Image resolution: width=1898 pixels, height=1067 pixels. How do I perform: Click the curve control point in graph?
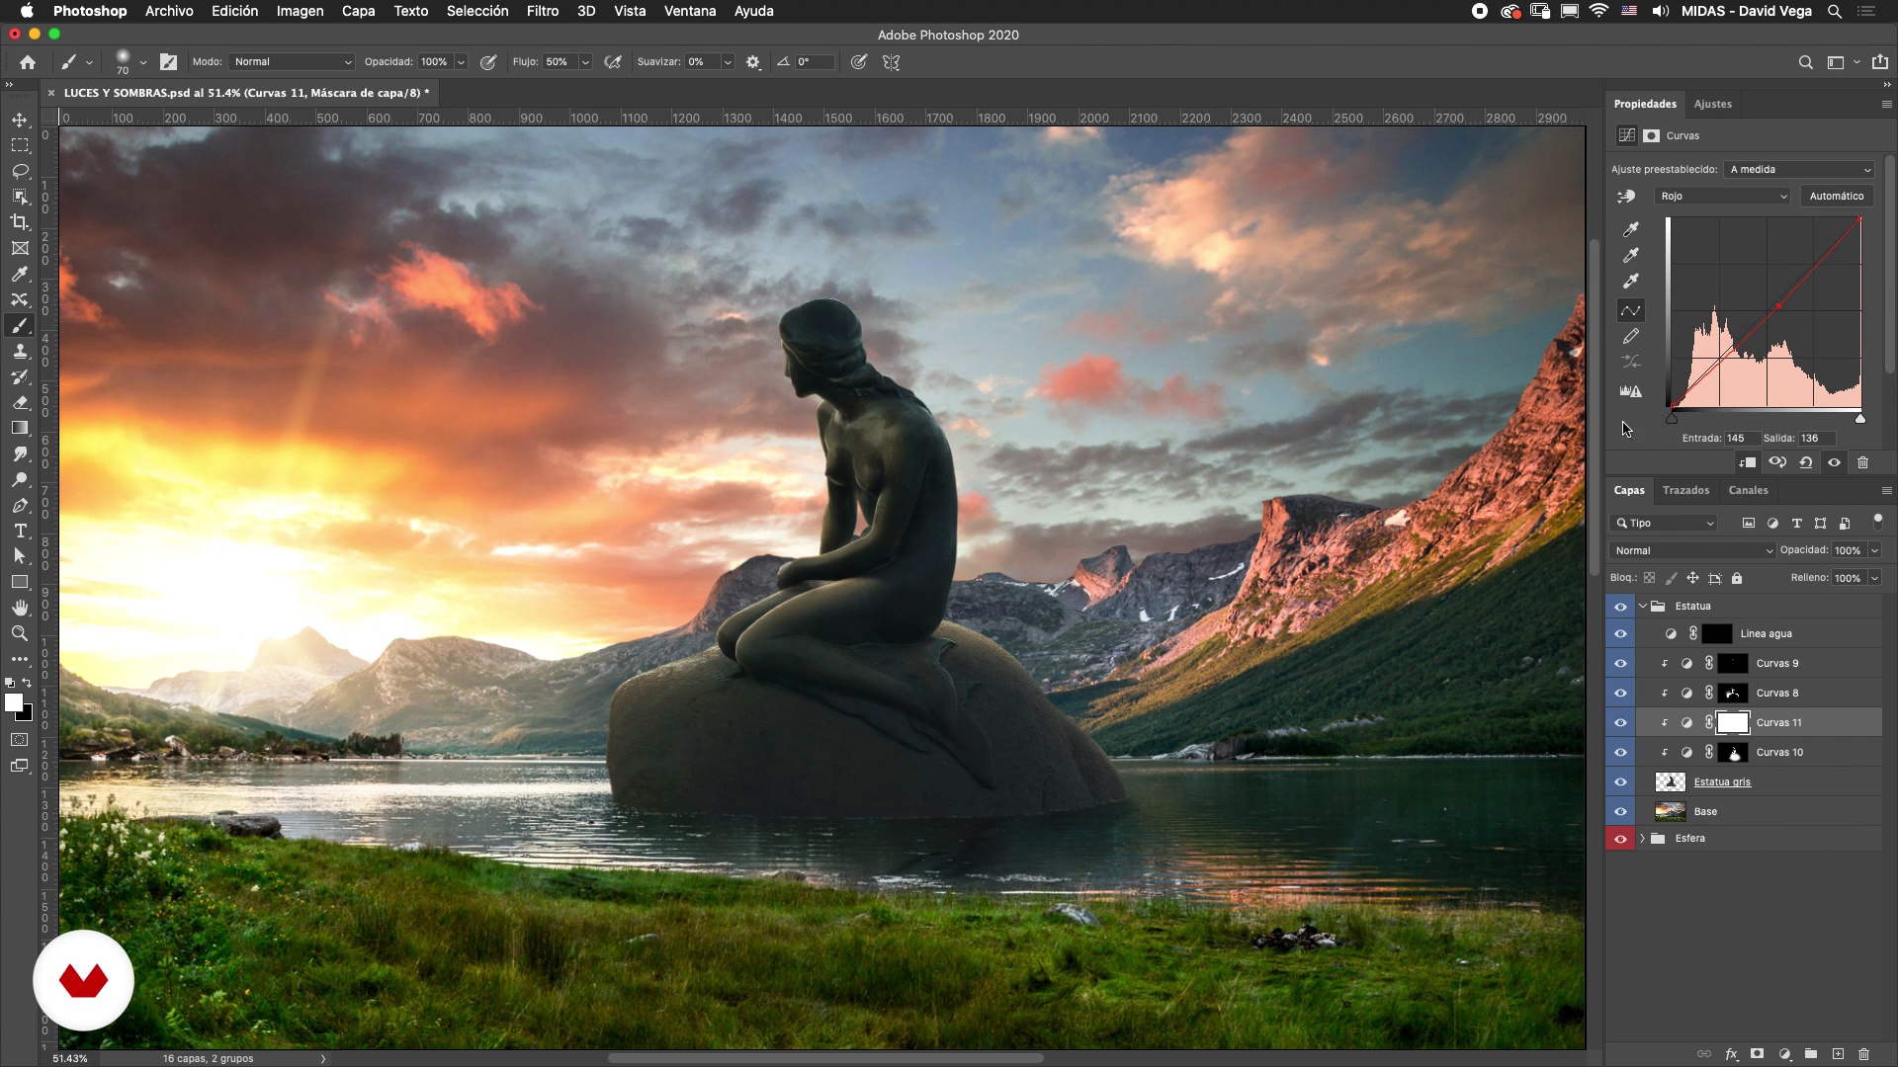[x=1778, y=306]
